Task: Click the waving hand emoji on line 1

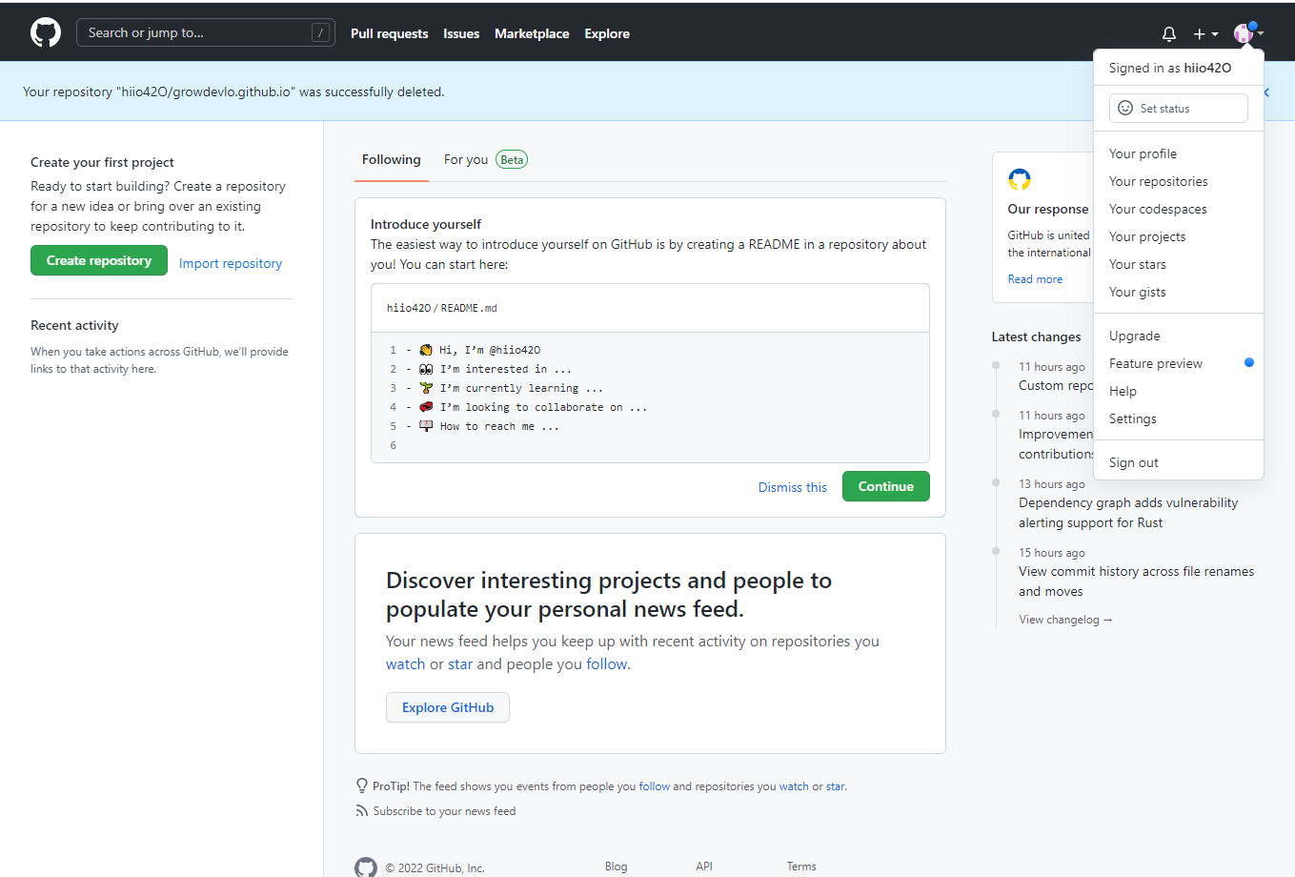Action: 426,350
